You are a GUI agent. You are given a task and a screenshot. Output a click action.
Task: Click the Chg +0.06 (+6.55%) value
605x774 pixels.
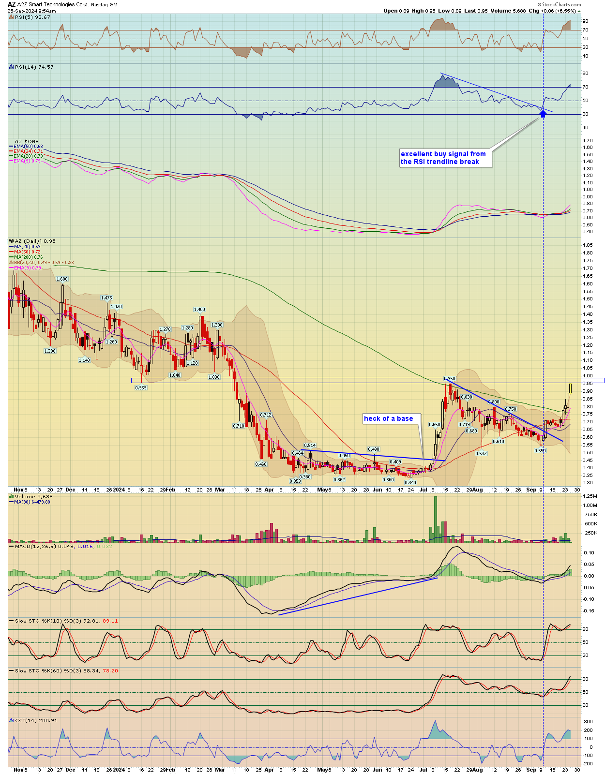(552, 11)
